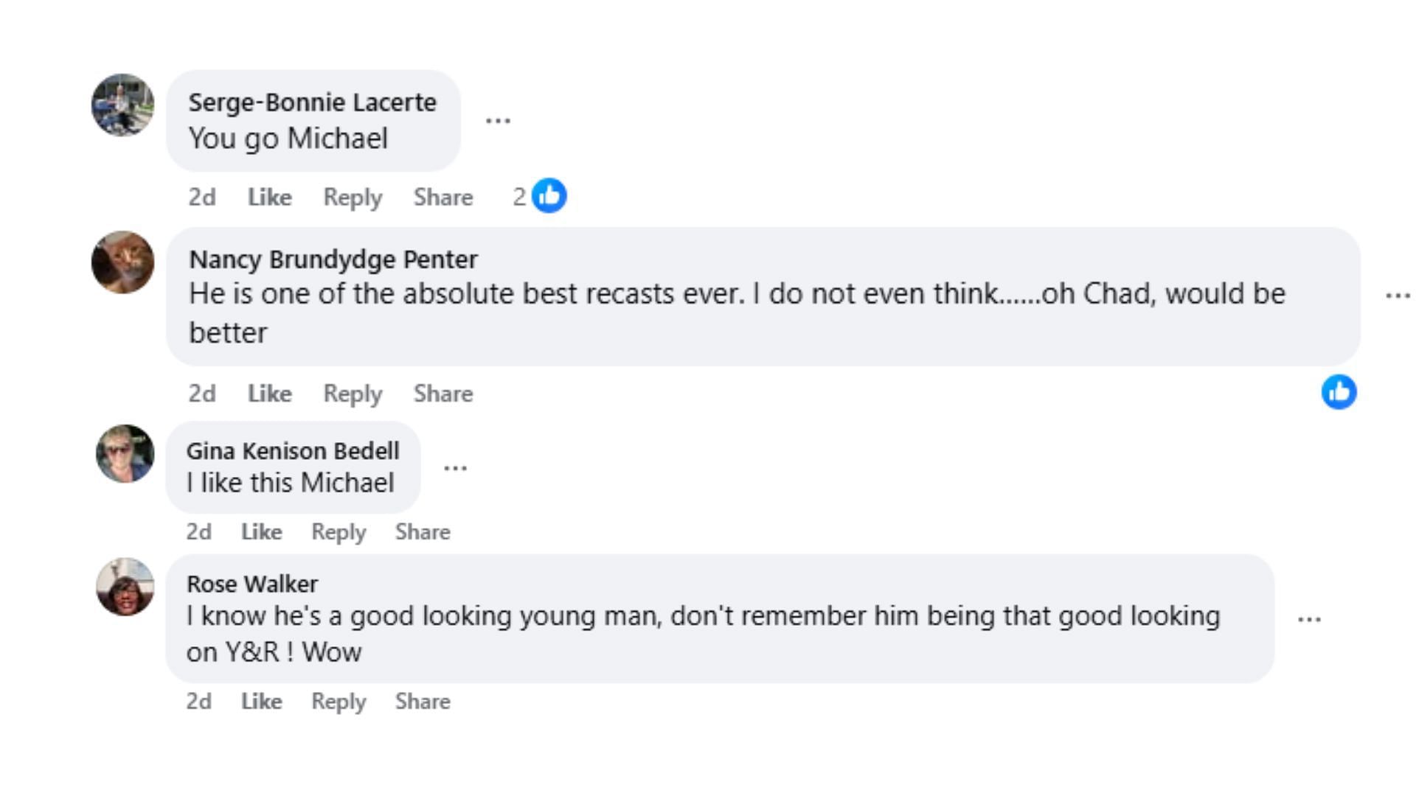1416x796 pixels.
Task: View like reaction on Nancy's recast comment
Action: click(x=1339, y=392)
